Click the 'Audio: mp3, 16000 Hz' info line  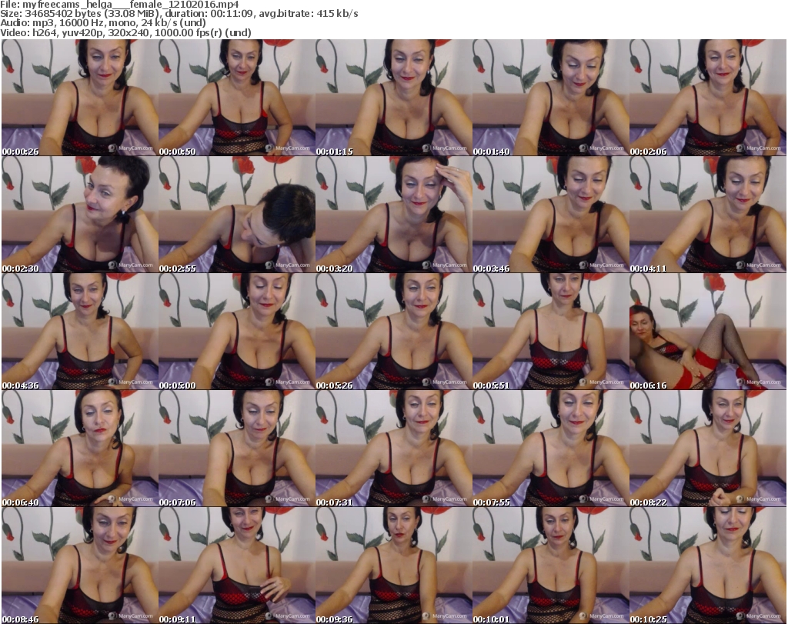point(103,23)
